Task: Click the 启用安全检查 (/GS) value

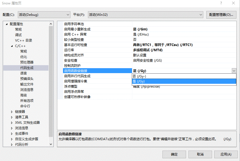Action: click(147, 61)
